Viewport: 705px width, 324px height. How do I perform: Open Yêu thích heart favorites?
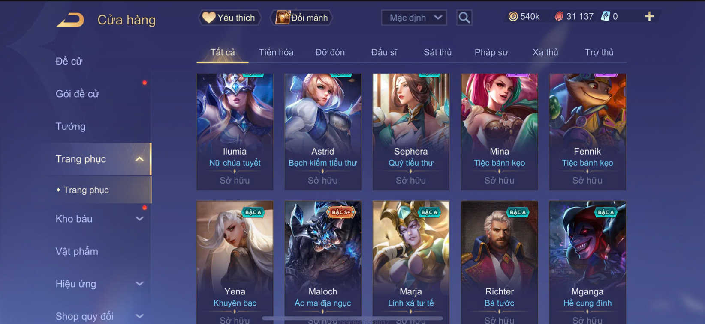229,18
